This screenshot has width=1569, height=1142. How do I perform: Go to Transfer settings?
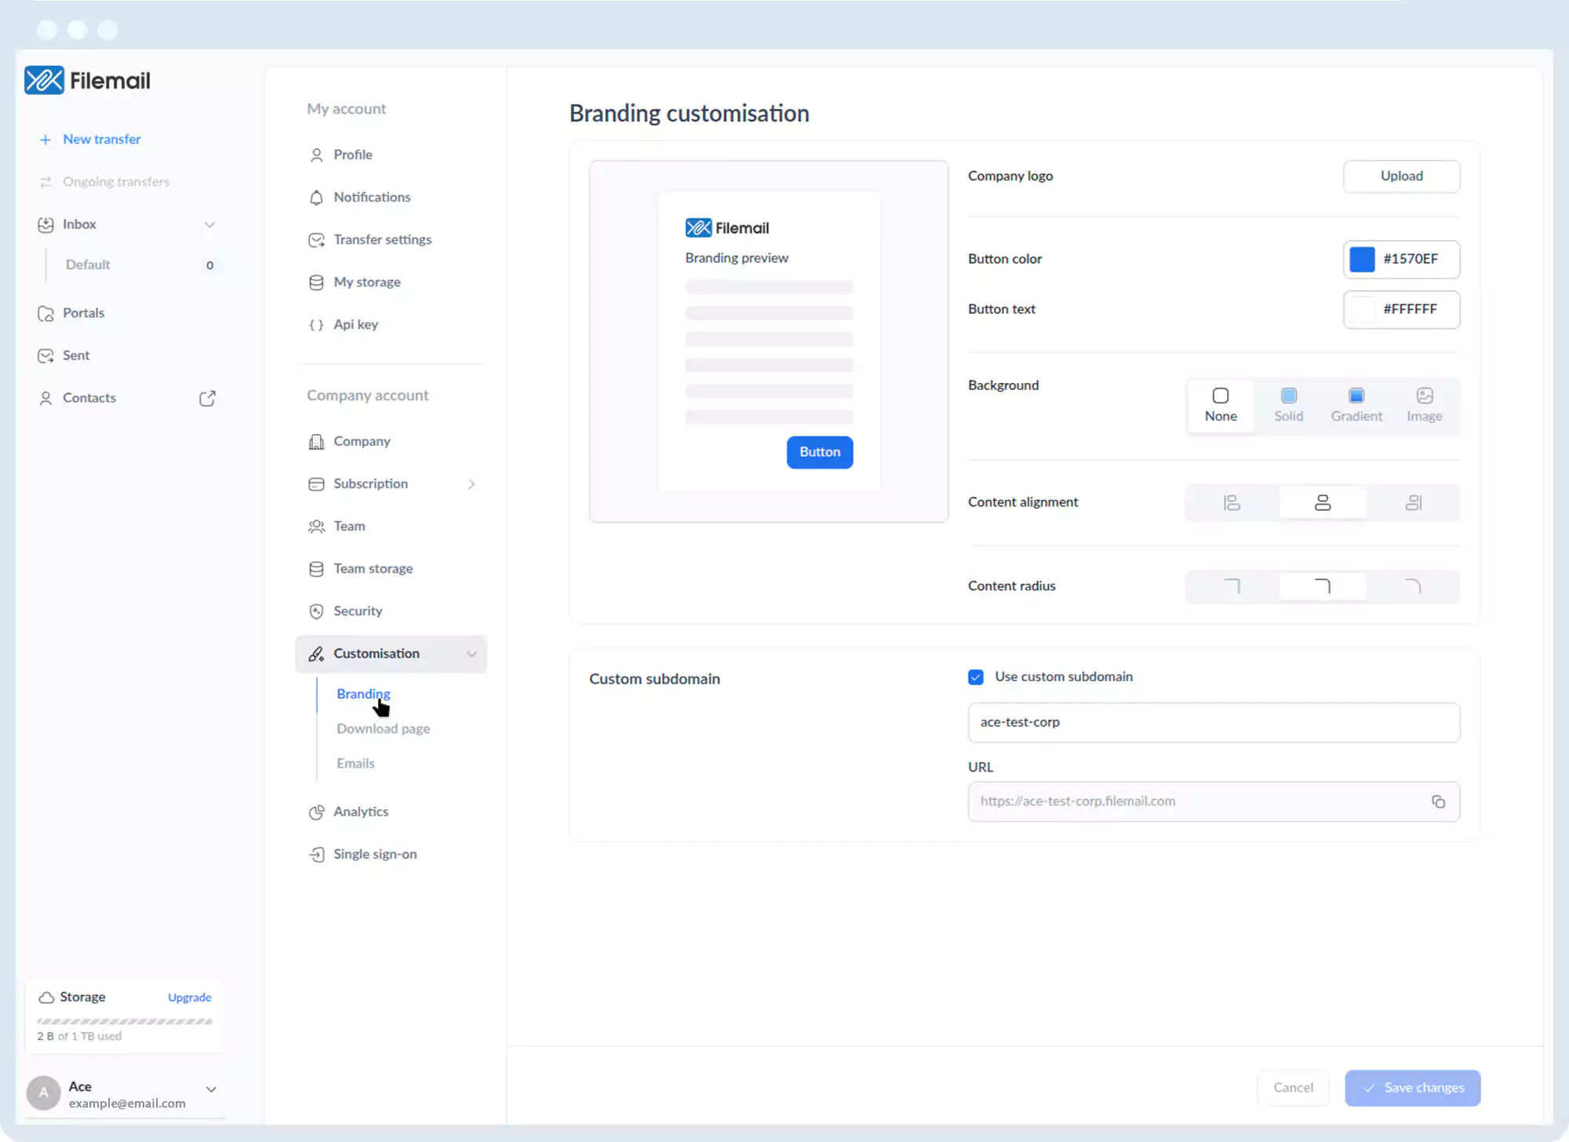click(x=382, y=239)
